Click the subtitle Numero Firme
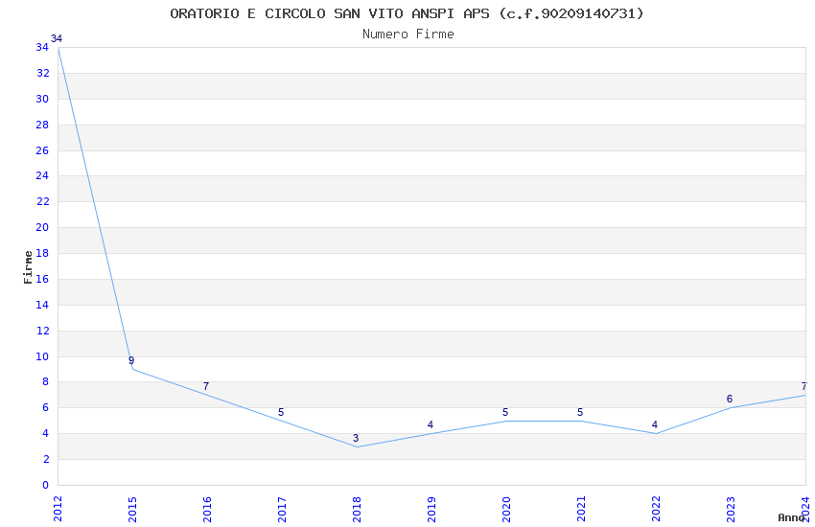 408,34
